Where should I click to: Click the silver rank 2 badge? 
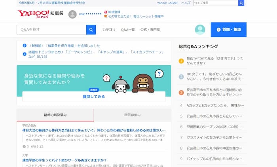[181, 77]
